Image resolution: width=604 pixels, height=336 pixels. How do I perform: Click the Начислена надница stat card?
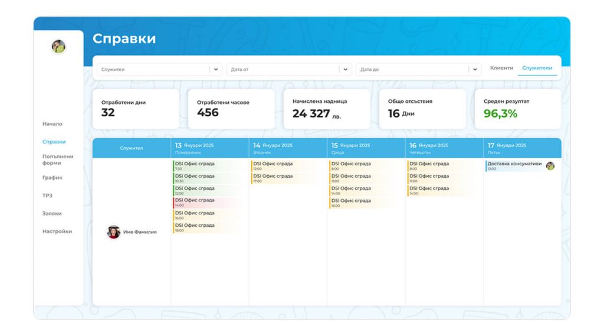point(327,109)
